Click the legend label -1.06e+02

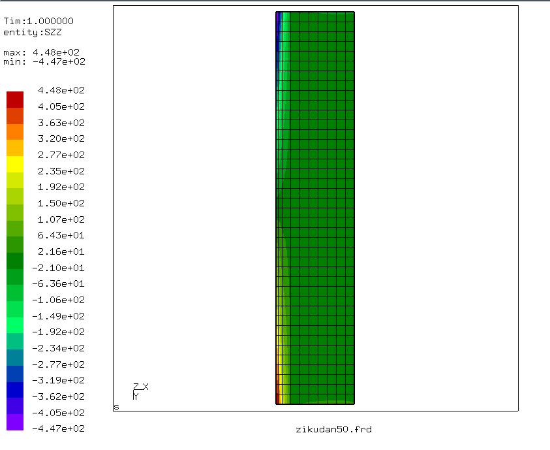(59, 300)
